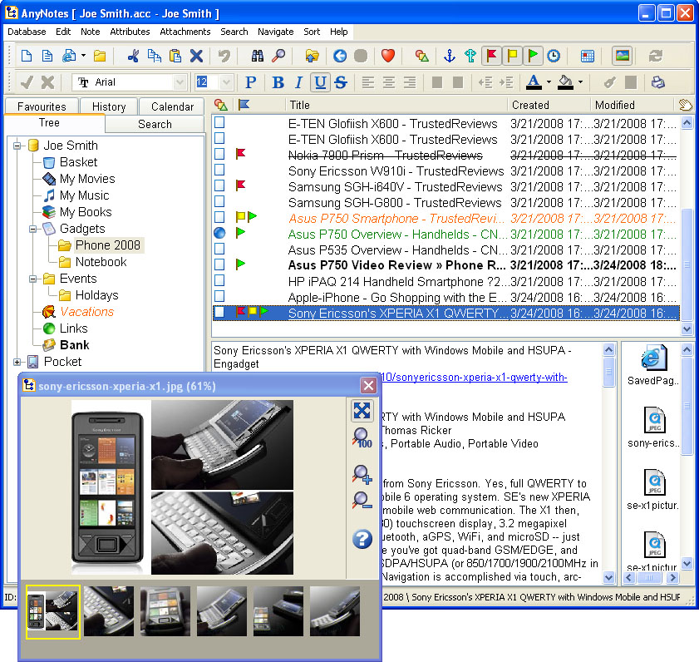Open image viewer help icon
Image resolution: width=699 pixels, height=662 pixels.
[362, 539]
